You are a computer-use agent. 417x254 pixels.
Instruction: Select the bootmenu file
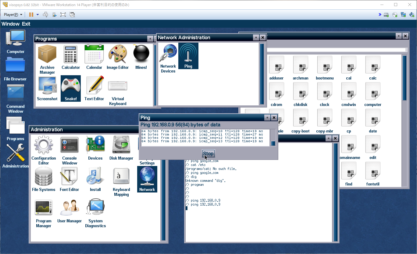pyautogui.click(x=325, y=68)
